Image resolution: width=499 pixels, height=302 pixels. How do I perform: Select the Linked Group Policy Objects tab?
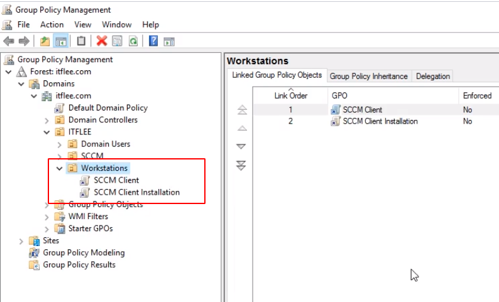(x=277, y=75)
